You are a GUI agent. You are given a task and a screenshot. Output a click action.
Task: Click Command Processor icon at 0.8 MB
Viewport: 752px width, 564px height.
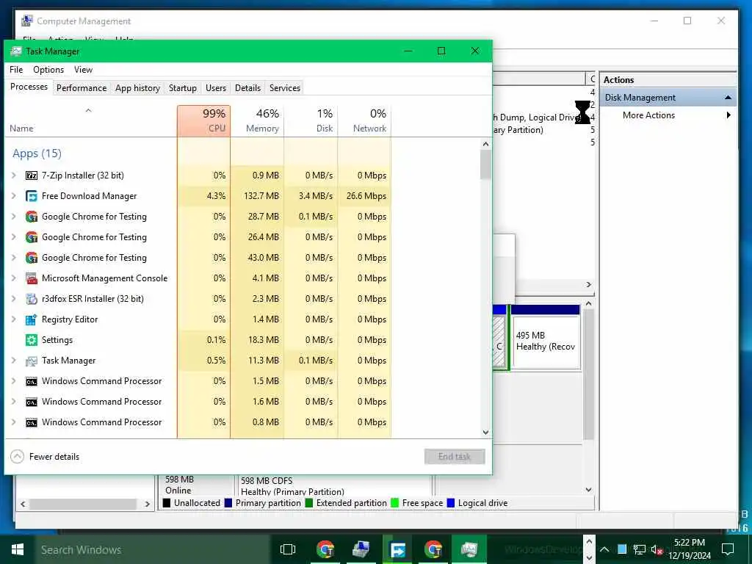point(32,423)
